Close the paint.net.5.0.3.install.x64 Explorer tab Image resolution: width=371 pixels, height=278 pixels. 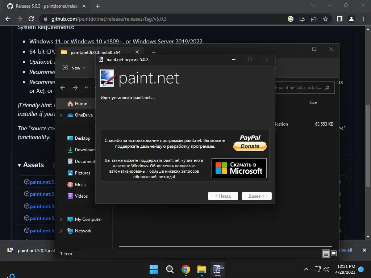(137, 52)
